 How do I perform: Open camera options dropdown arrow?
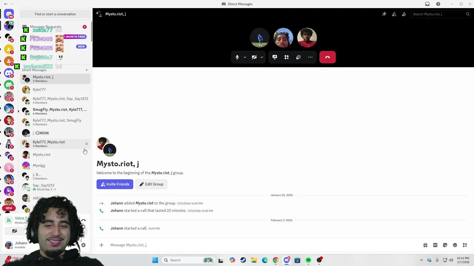click(x=262, y=57)
